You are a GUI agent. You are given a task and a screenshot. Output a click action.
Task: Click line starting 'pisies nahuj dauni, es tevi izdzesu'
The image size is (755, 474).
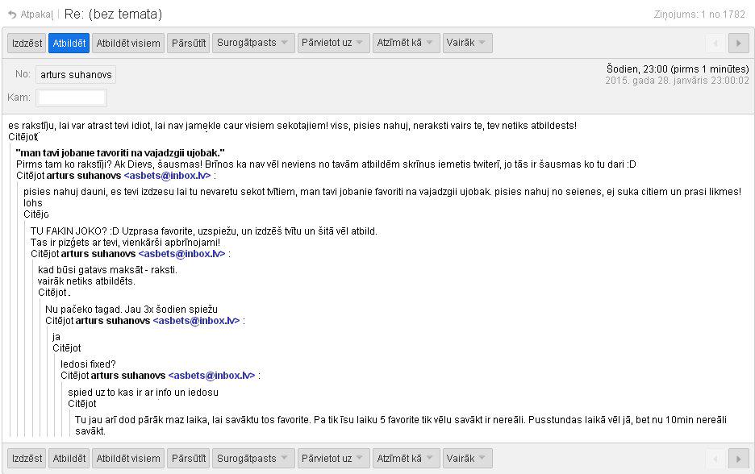pyautogui.click(x=382, y=192)
